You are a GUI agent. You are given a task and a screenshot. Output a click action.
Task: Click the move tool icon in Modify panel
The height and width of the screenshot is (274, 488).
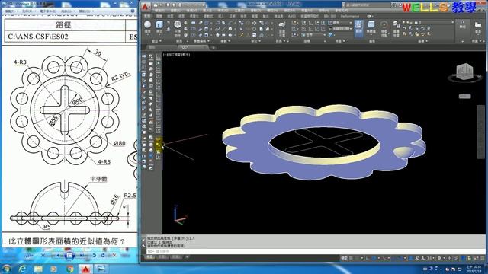coord(254,23)
